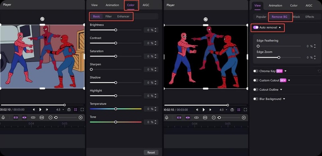Take a snapshot in the left player

69,110
